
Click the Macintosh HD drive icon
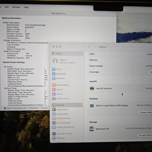coord(92,129)
